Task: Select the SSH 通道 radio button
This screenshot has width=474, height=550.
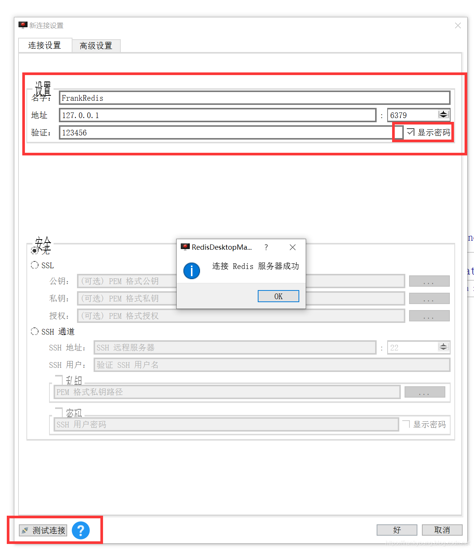Action: pyautogui.click(x=35, y=331)
